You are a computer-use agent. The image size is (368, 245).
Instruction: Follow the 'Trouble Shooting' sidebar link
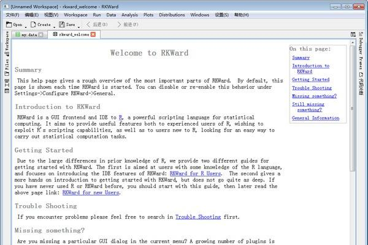point(312,88)
